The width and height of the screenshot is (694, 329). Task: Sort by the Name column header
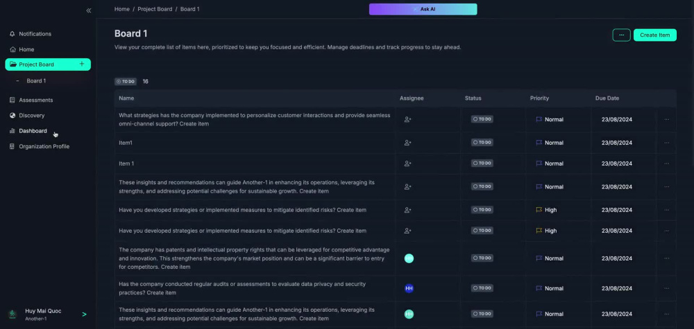pyautogui.click(x=126, y=98)
